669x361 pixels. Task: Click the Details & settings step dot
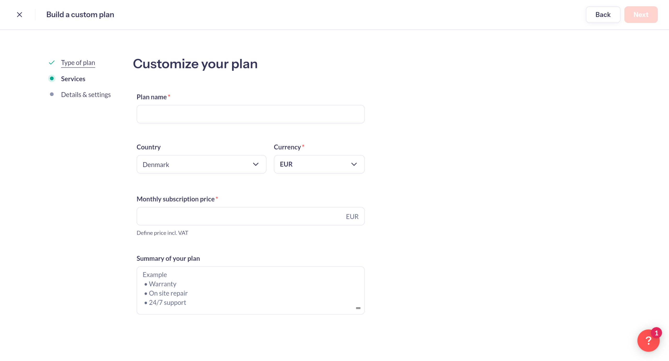click(x=52, y=94)
